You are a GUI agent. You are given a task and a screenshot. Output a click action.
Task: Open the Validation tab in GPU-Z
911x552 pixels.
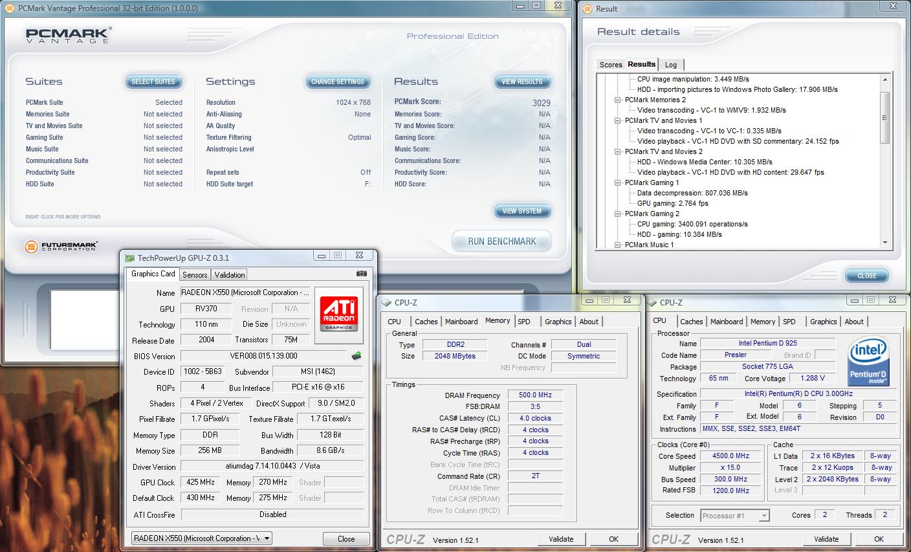(x=230, y=275)
